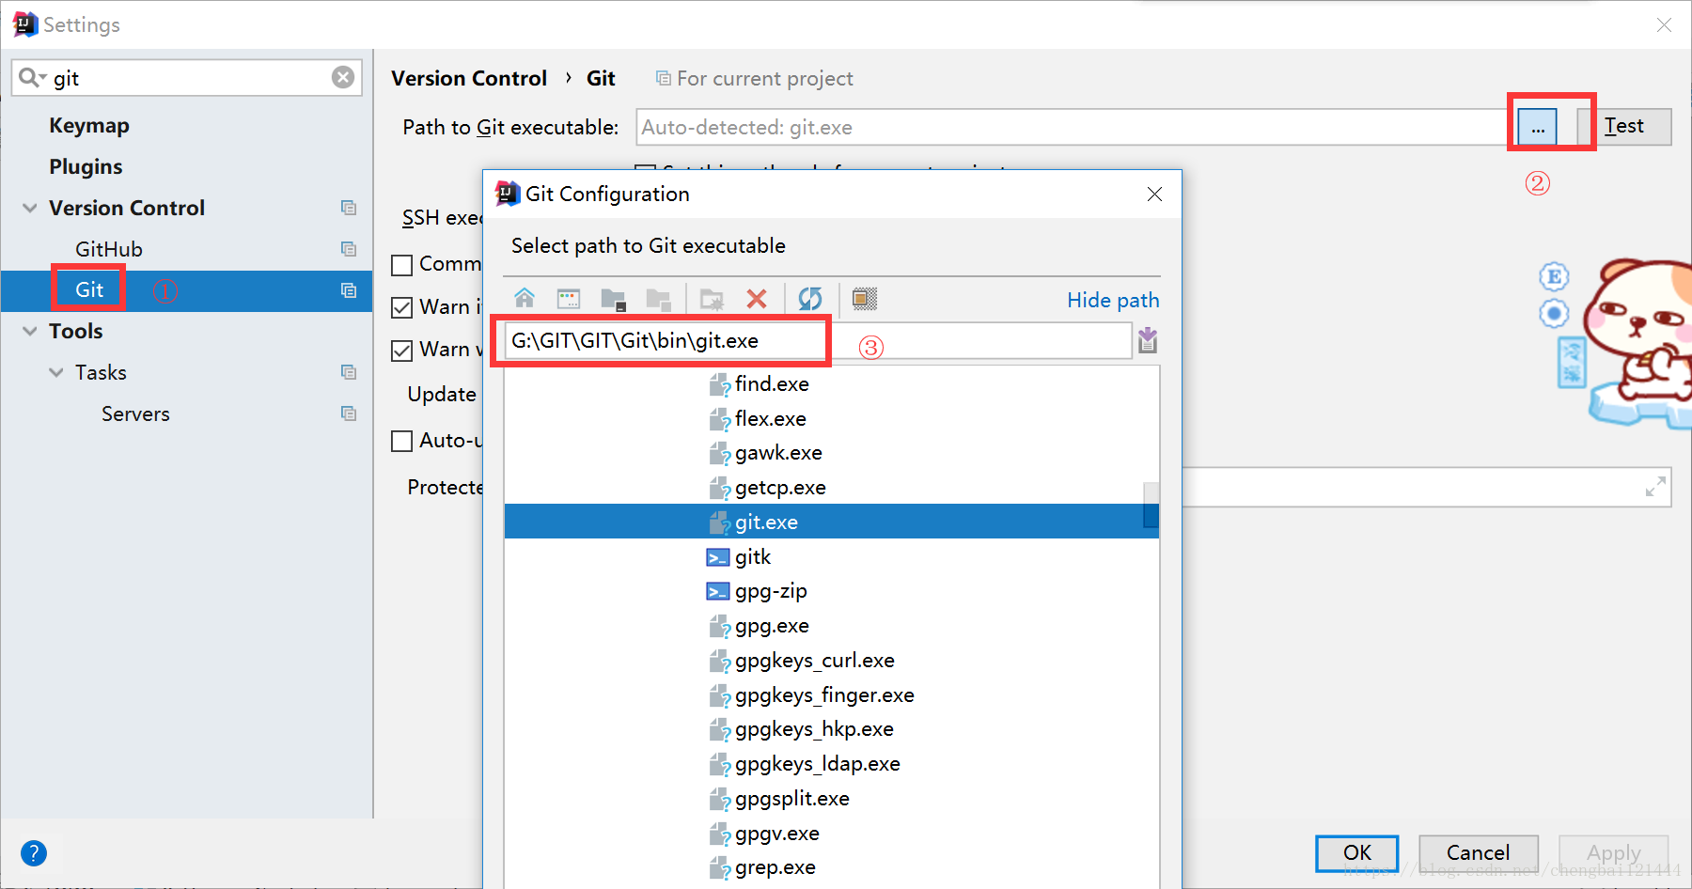The height and width of the screenshot is (889, 1692).
Task: Click the Version Control breadcrumb
Action: point(469,78)
